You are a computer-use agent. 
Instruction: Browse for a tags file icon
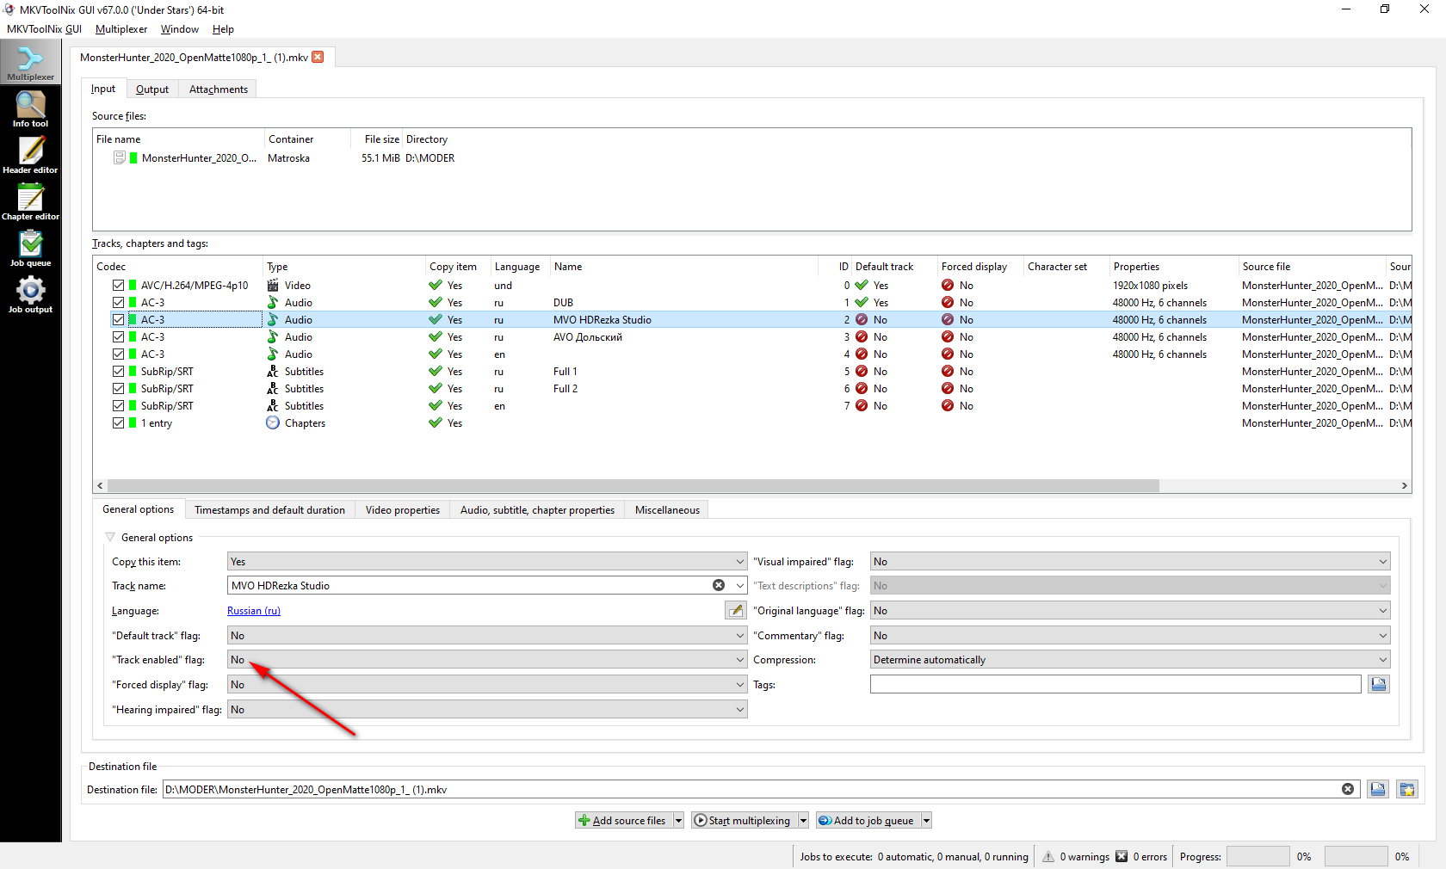coord(1379,684)
